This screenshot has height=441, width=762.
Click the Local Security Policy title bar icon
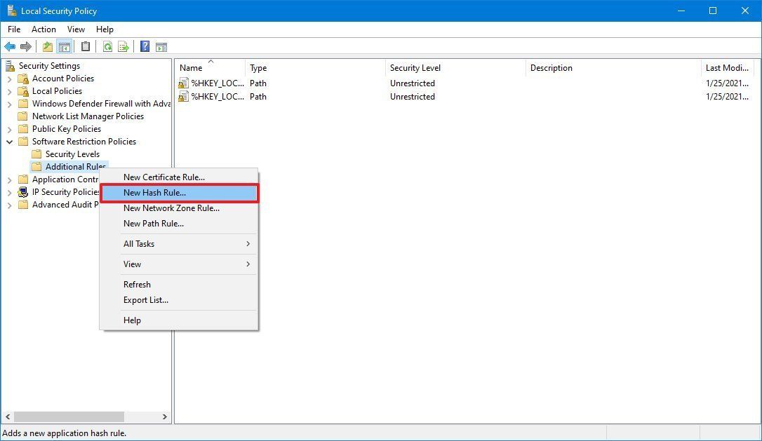[12, 11]
